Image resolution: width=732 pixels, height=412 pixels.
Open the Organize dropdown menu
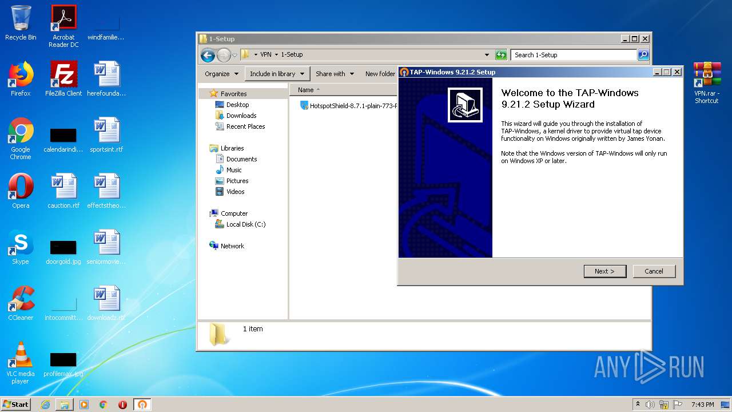(x=221, y=74)
